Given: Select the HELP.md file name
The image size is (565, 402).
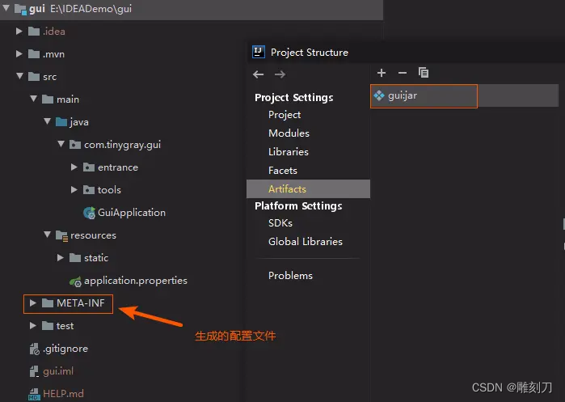Looking at the screenshot, I should pos(63,394).
